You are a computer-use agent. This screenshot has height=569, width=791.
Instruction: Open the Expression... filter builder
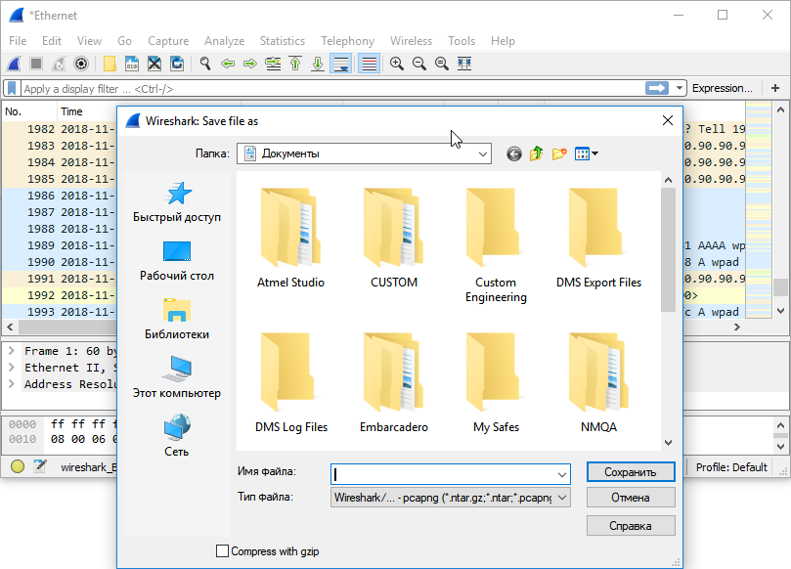(x=722, y=88)
